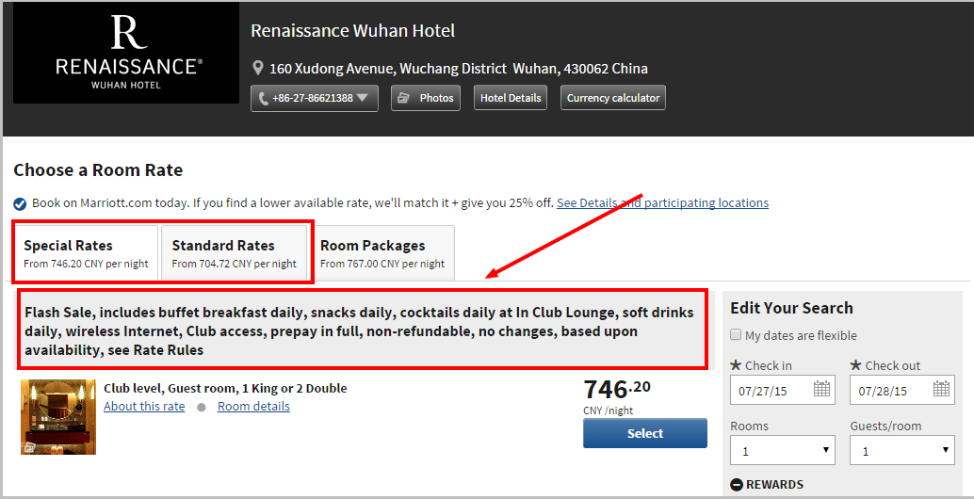Click the Club level room thumbnail
This screenshot has height=499, width=974.
click(x=58, y=417)
